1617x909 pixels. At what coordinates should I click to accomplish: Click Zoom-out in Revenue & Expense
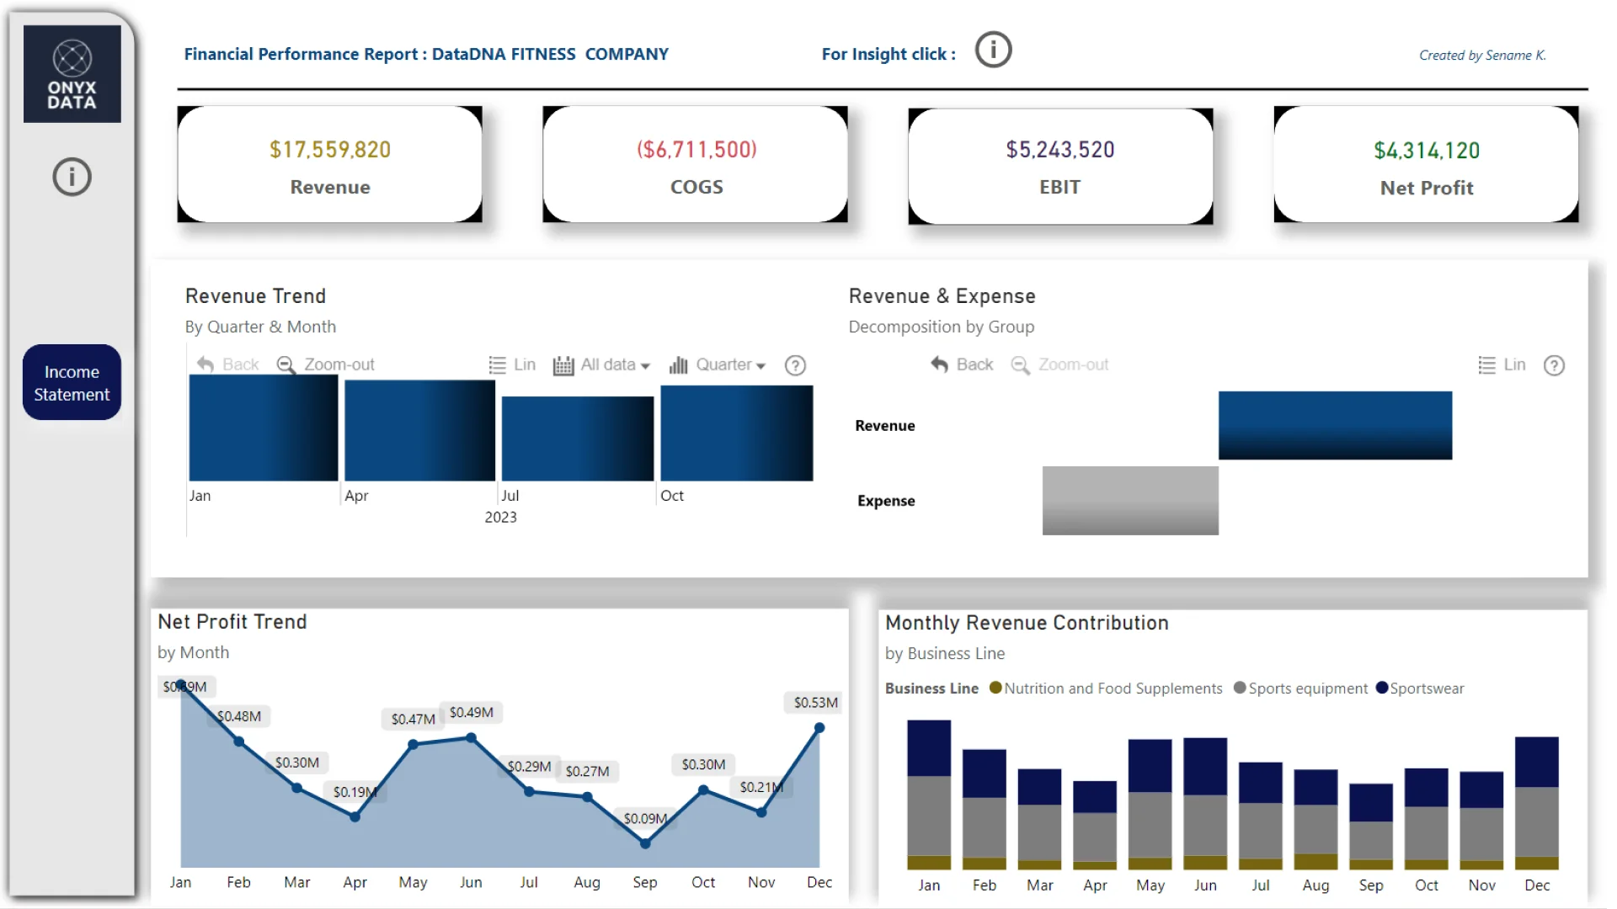pyautogui.click(x=1060, y=364)
